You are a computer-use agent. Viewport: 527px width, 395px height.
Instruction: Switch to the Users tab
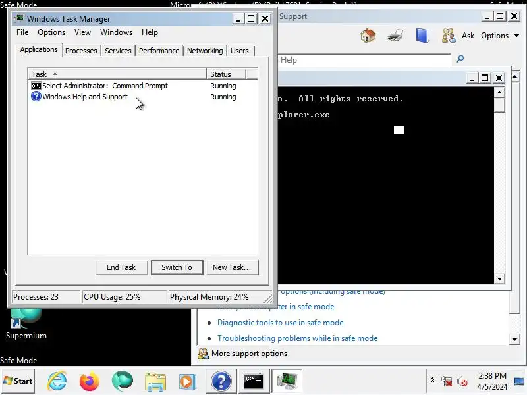click(240, 51)
